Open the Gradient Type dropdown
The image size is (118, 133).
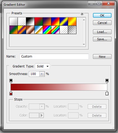42,66
